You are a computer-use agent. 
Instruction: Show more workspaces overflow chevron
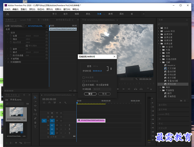click(x=143, y=14)
